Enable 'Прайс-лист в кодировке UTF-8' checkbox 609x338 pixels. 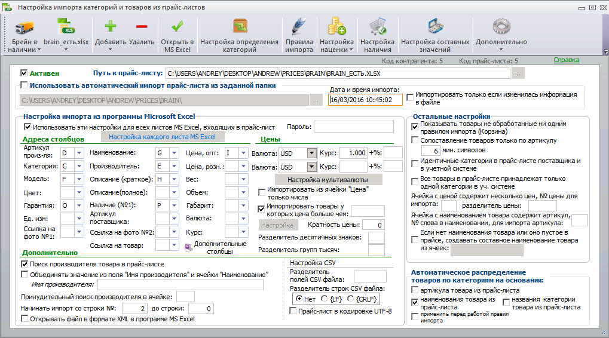293,311
